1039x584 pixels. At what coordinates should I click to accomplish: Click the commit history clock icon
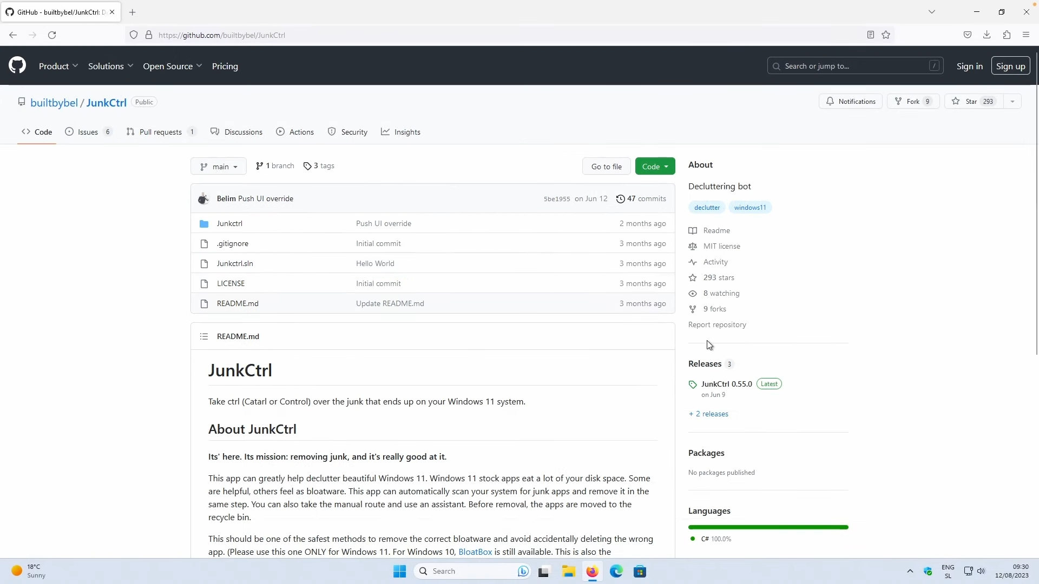tap(621, 199)
